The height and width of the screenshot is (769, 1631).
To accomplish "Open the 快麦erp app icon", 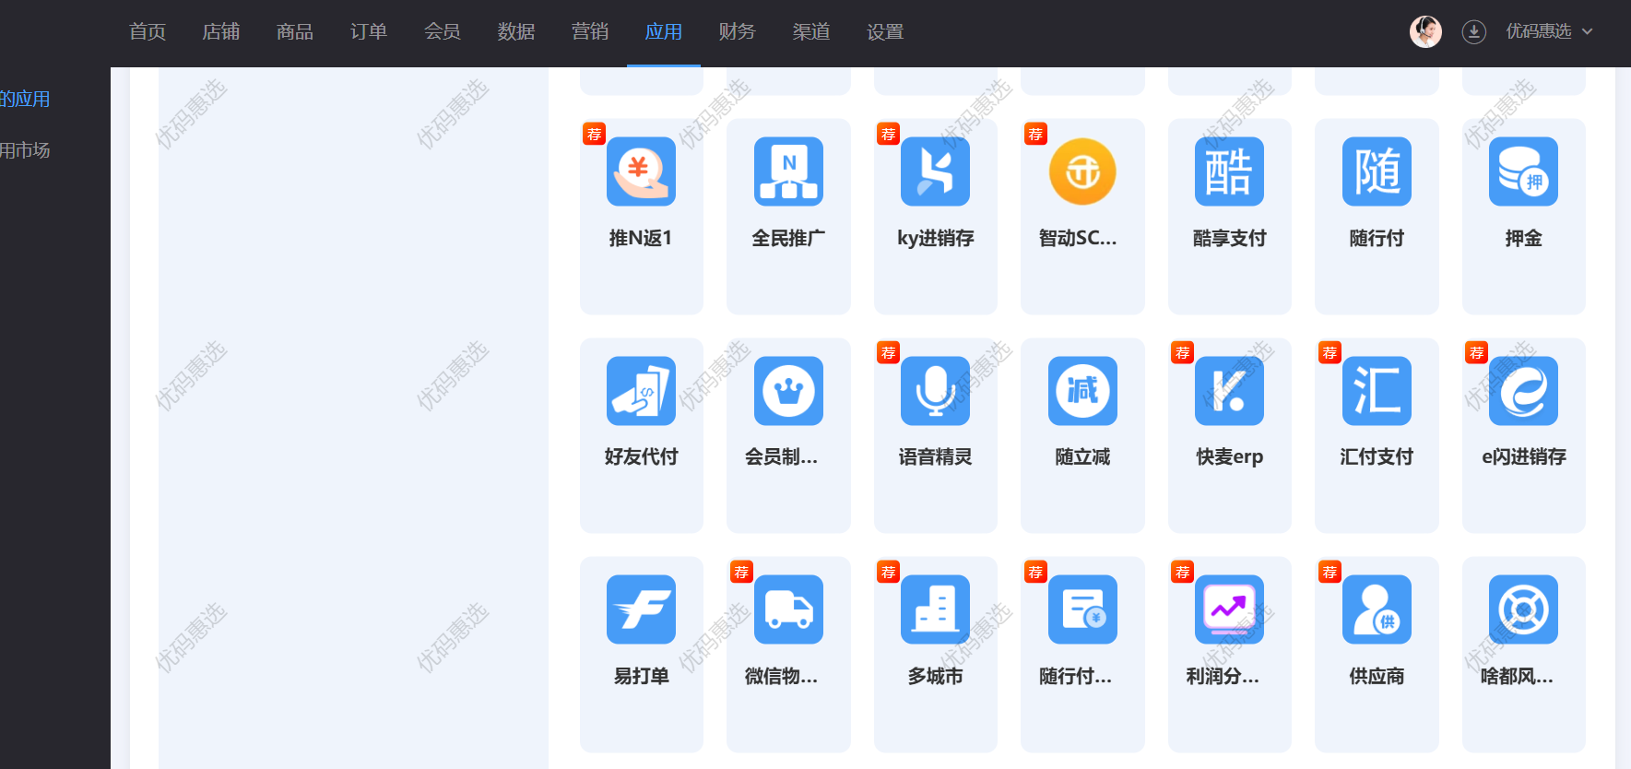I will tap(1229, 391).
